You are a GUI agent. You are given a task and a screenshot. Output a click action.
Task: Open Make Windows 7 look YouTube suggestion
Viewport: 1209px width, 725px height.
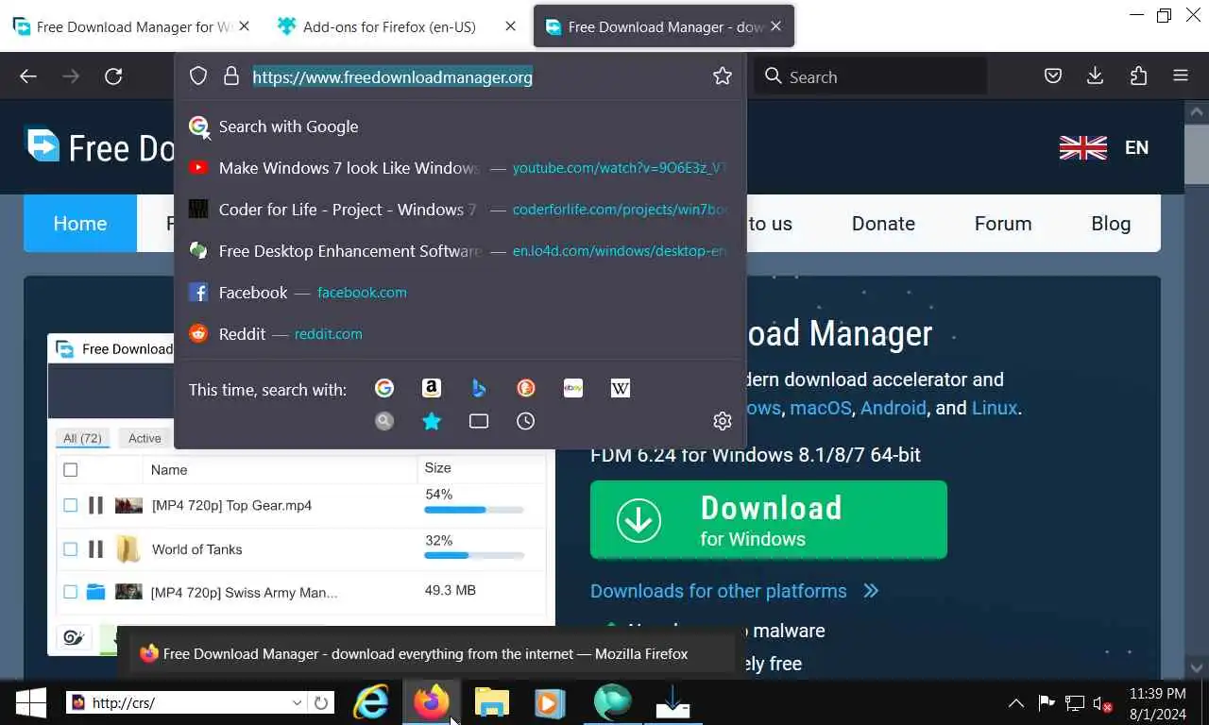460,168
